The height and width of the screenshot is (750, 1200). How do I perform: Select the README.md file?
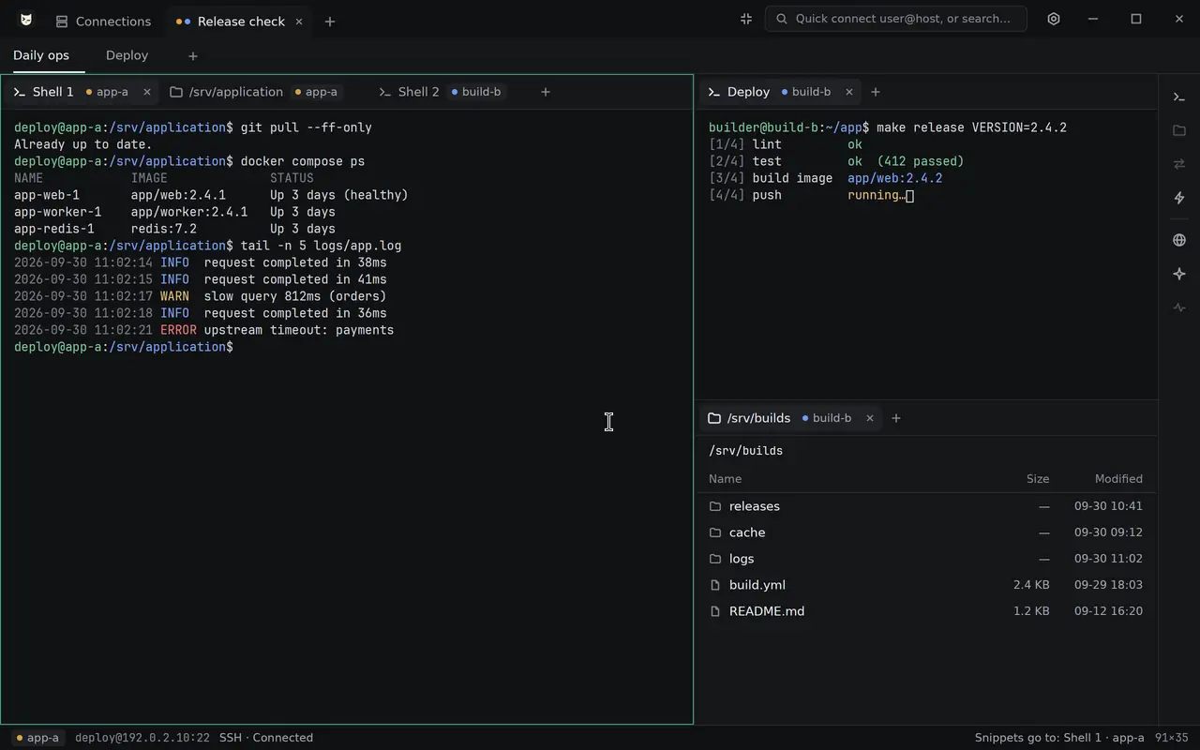pos(926,611)
